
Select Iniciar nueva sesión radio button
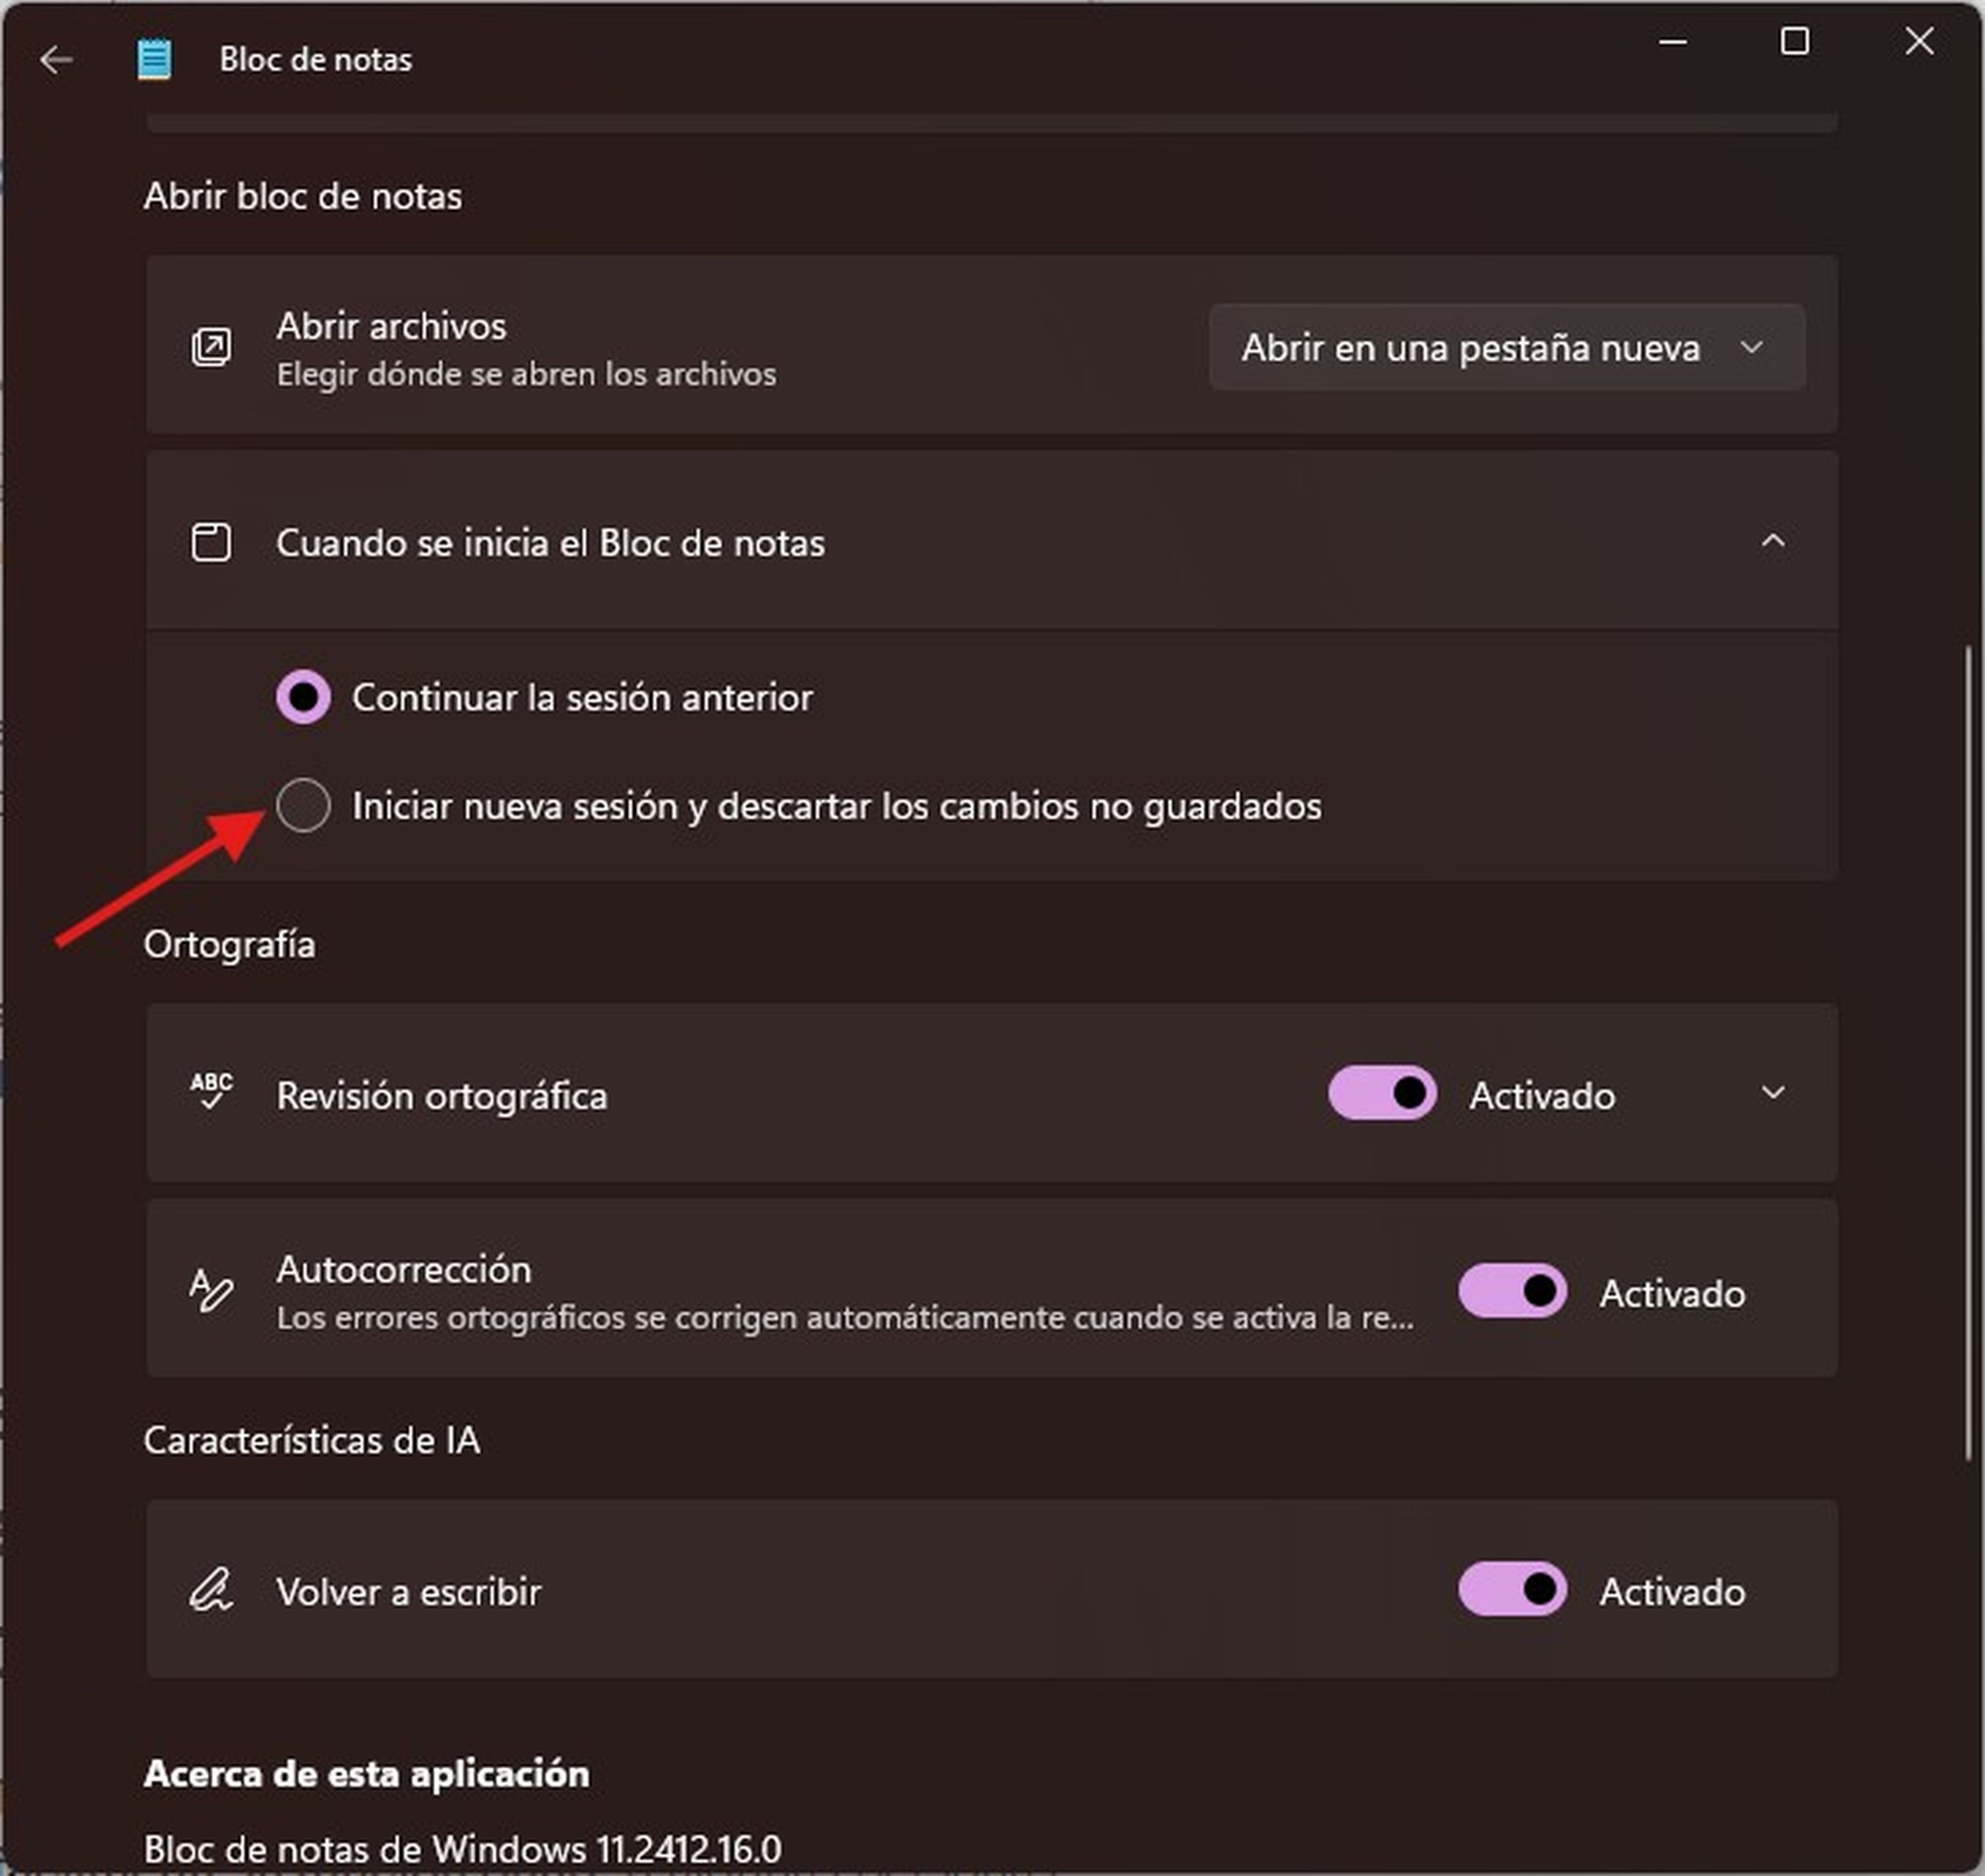click(303, 805)
